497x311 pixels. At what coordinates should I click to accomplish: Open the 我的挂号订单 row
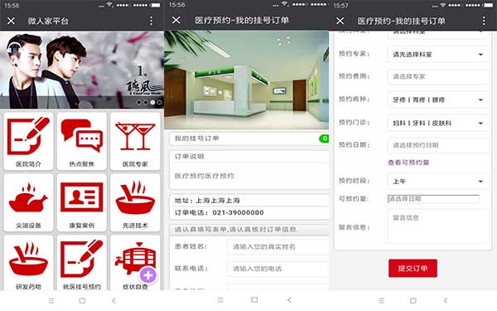[x=249, y=138]
